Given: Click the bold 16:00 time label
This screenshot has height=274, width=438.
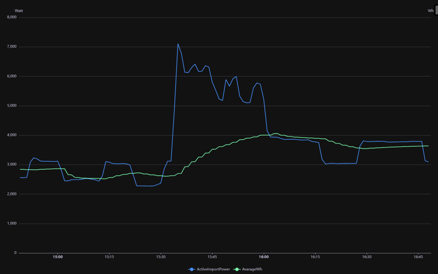Looking at the screenshot, I should click(x=264, y=257).
